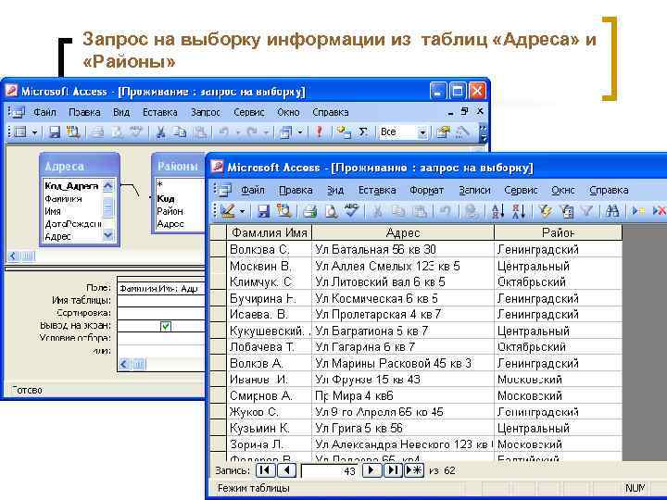Select 'Район' field in Районы table
667x500 pixels.
(x=170, y=211)
